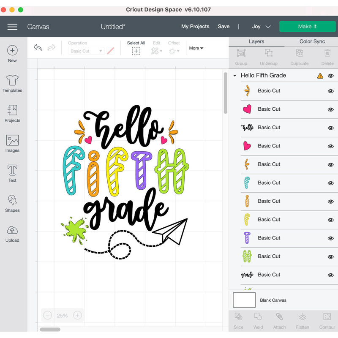This screenshot has width=338, height=338.
Task: Use the Attach tool
Action: coord(279,320)
